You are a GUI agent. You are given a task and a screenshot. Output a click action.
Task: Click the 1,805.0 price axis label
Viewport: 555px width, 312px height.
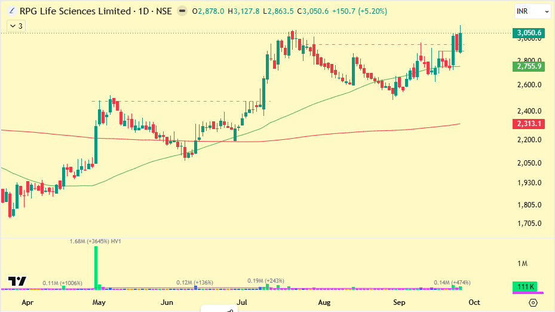529,205
